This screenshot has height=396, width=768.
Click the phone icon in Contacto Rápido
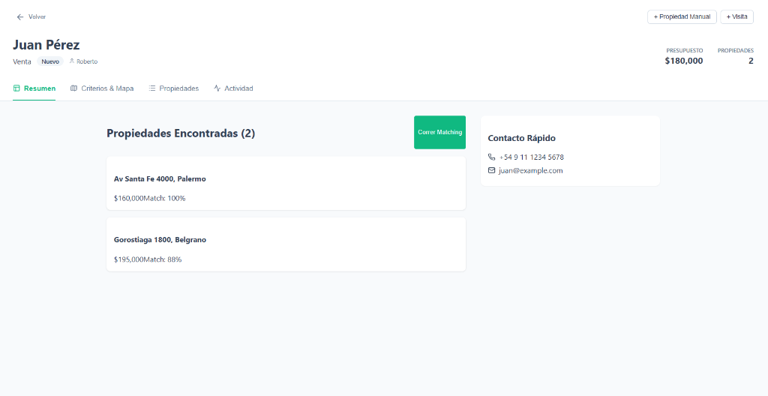492,157
